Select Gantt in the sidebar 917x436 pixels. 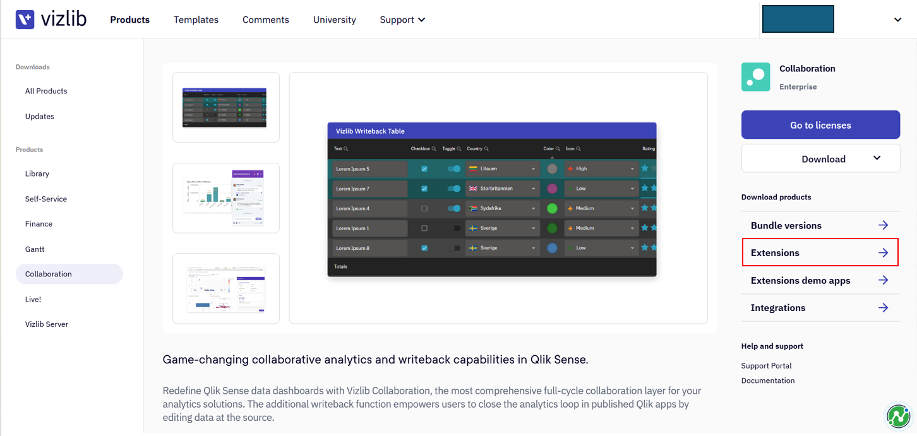pos(35,249)
